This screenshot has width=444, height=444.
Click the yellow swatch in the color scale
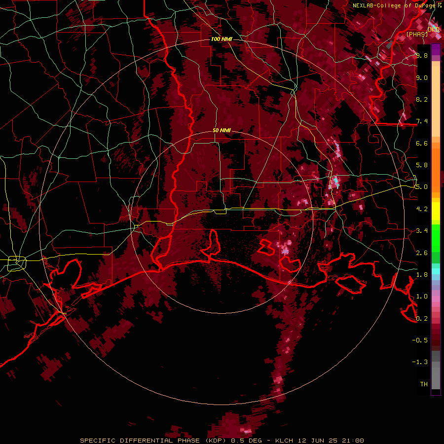[x=436, y=211]
